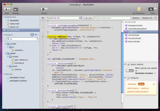Click the find field regex pill icon

(81, 18)
